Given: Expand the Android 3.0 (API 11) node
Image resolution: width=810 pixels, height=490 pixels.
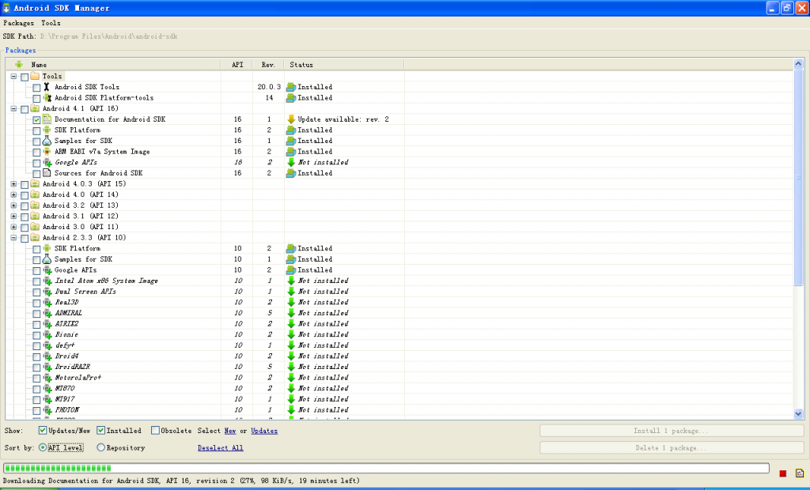Looking at the screenshot, I should [13, 227].
